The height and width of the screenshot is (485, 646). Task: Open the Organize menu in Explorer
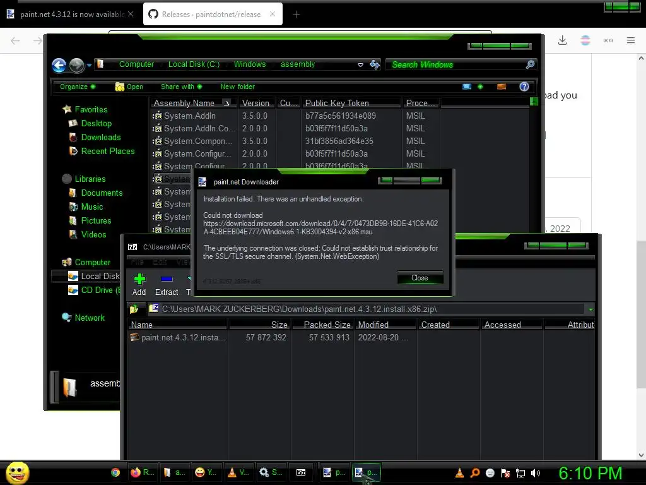click(x=78, y=87)
